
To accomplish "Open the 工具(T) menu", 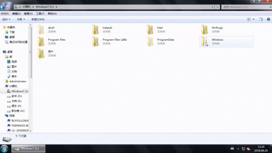I will pyautogui.click(x=40, y=14).
